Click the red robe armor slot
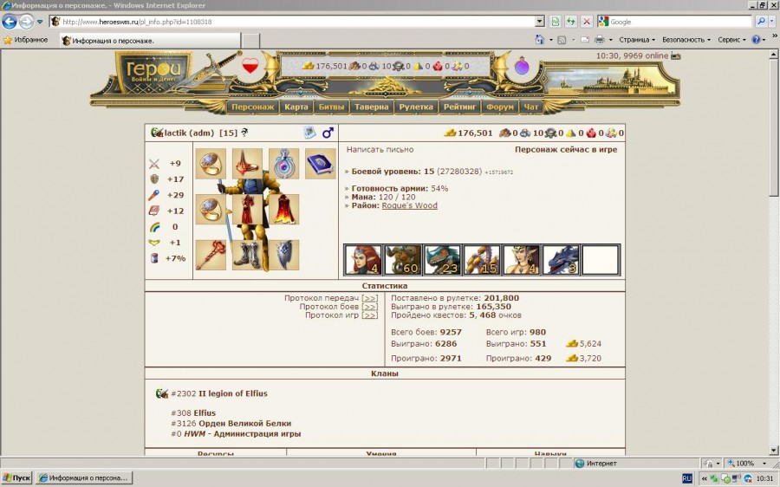The height and width of the screenshot is (487, 780). [x=247, y=209]
